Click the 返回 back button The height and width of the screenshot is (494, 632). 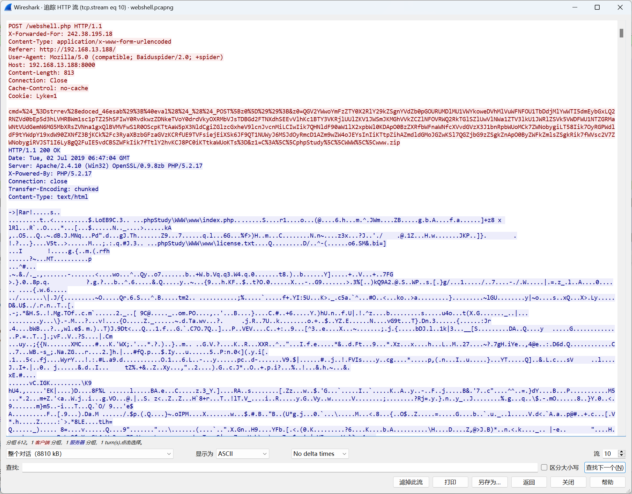click(x=529, y=482)
